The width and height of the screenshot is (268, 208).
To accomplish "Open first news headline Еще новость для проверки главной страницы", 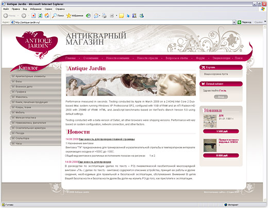I will click(x=107, y=139).
